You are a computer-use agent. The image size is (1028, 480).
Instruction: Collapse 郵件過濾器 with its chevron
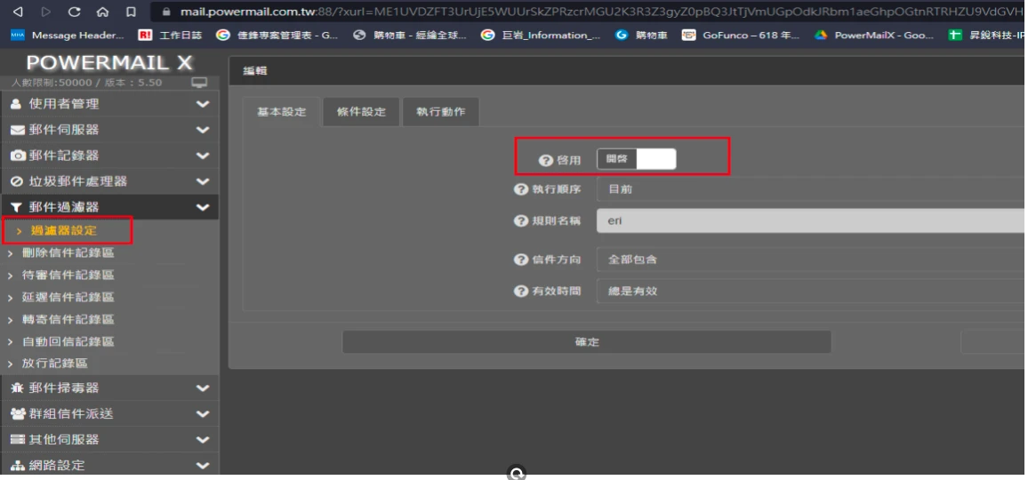[x=203, y=207]
